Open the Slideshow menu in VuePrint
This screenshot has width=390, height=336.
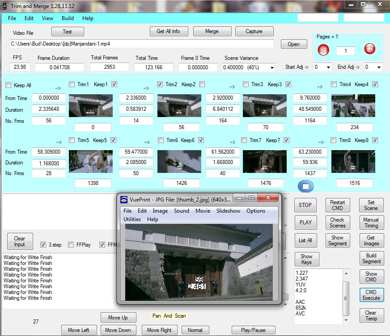[228, 211]
